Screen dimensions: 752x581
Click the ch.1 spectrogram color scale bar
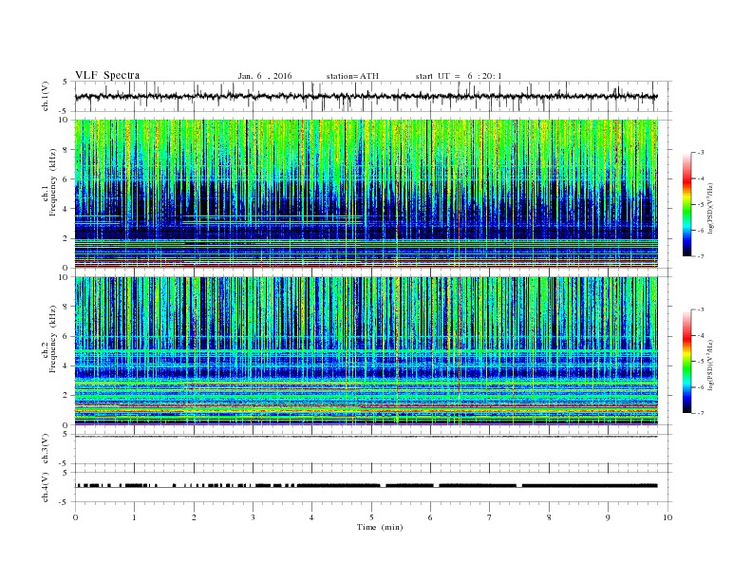click(x=687, y=205)
